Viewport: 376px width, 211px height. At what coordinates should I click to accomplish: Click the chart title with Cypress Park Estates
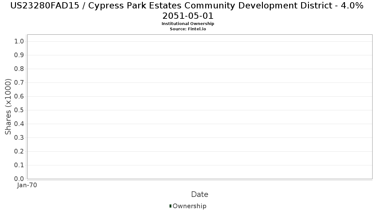pyautogui.click(x=188, y=10)
